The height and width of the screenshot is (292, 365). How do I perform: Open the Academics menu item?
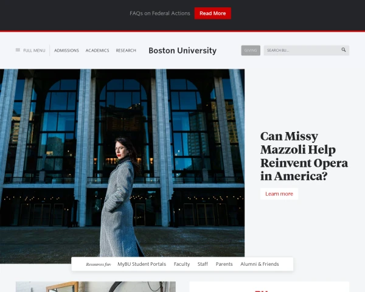click(x=97, y=50)
